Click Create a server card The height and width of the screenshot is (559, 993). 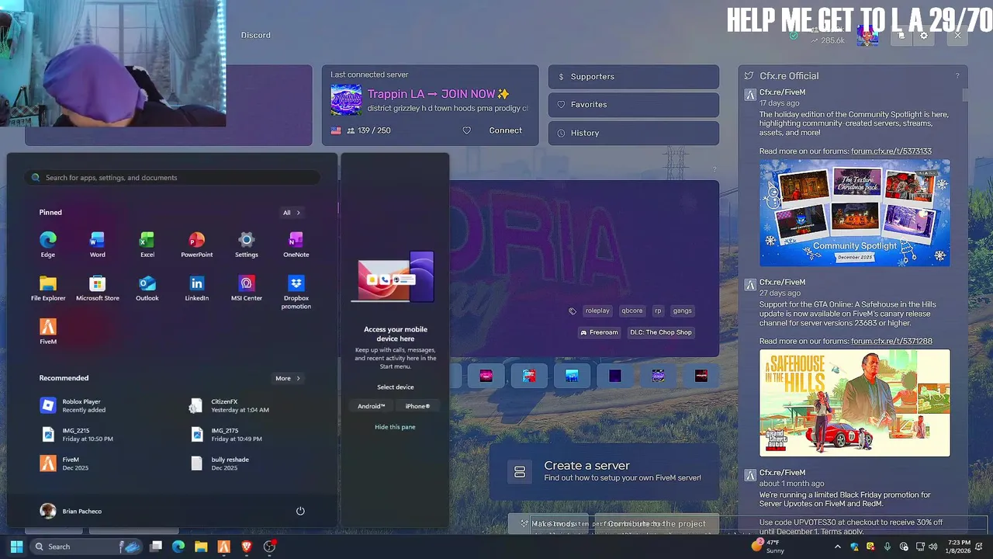pyautogui.click(x=605, y=470)
